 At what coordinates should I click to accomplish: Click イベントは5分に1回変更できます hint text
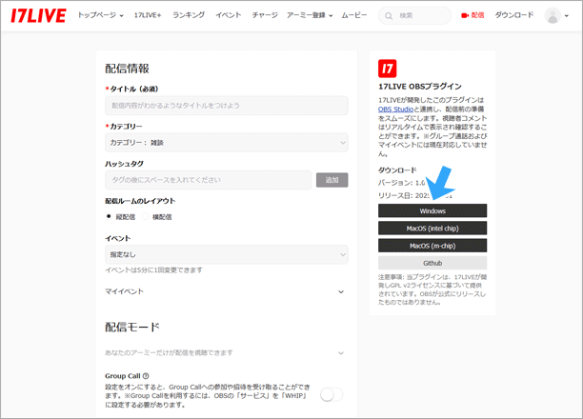click(154, 269)
